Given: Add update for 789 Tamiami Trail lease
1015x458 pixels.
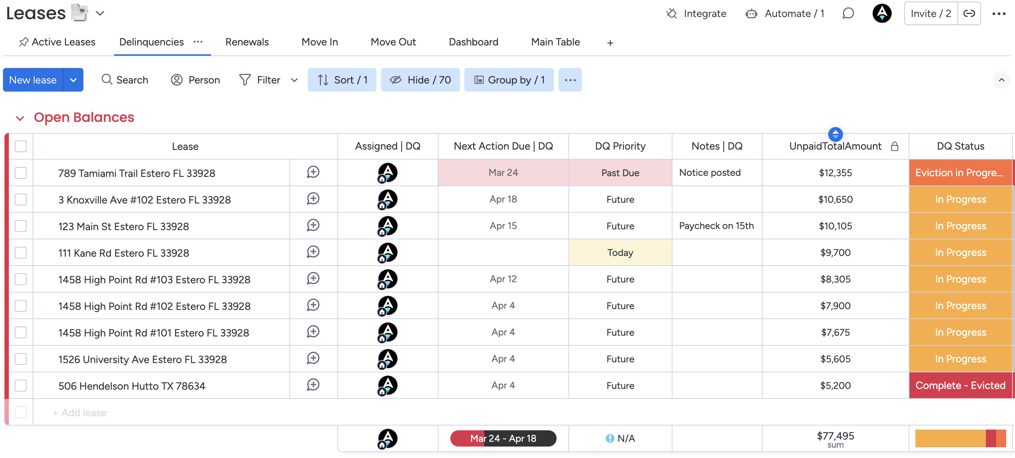Looking at the screenshot, I should [313, 172].
